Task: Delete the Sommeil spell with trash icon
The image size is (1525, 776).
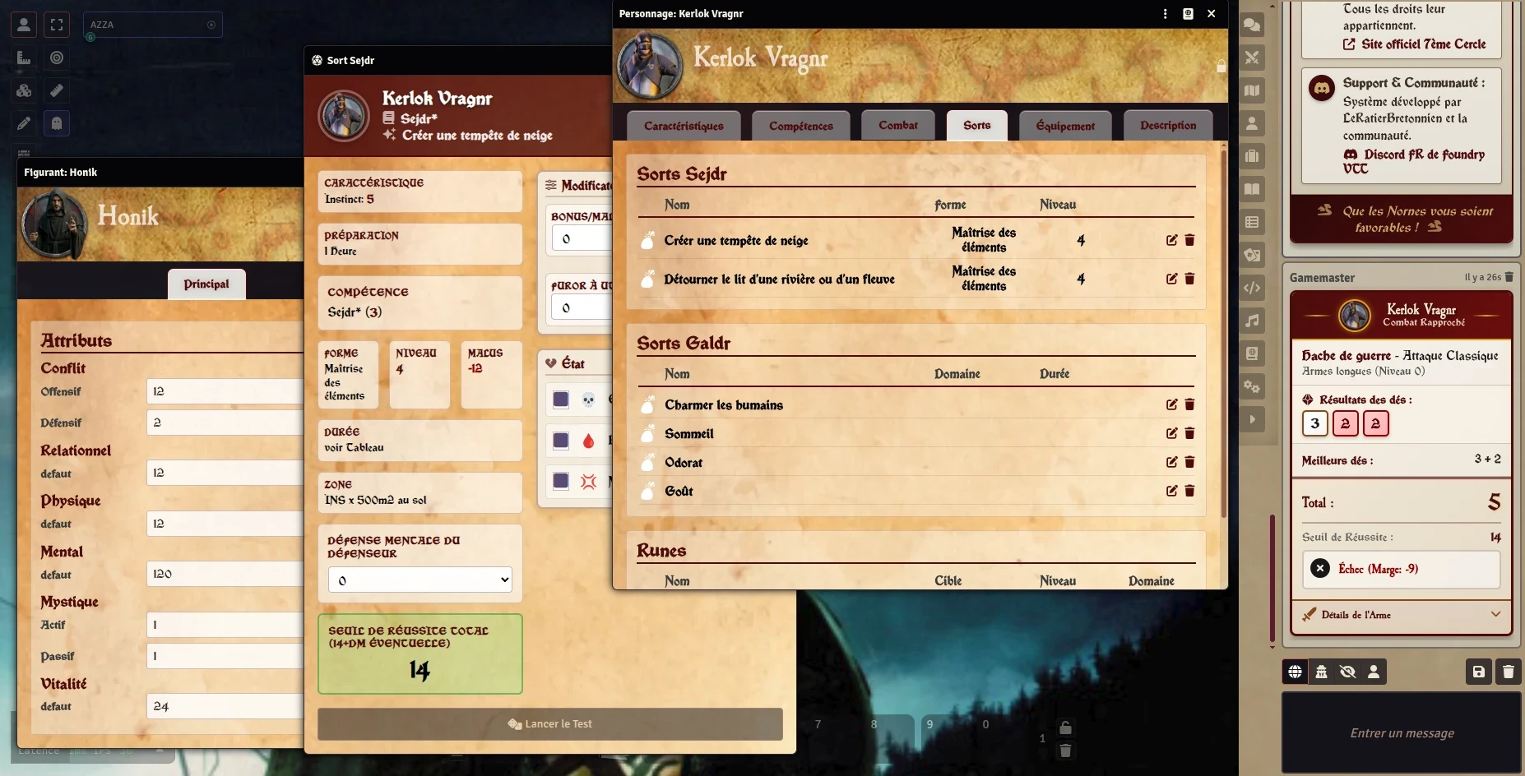Action: 1189,433
